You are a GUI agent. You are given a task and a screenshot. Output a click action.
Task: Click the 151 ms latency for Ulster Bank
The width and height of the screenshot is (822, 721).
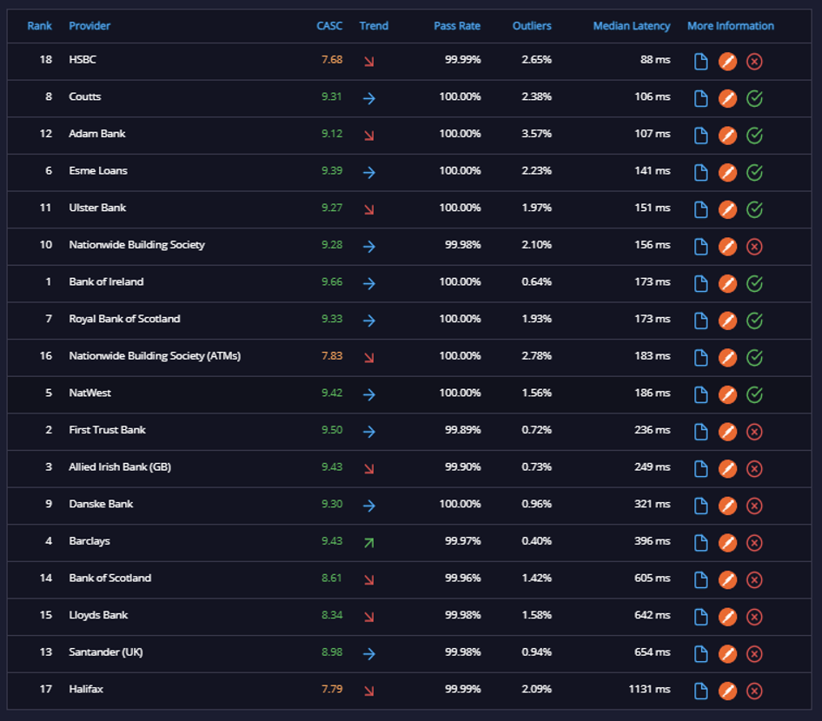pyautogui.click(x=653, y=208)
